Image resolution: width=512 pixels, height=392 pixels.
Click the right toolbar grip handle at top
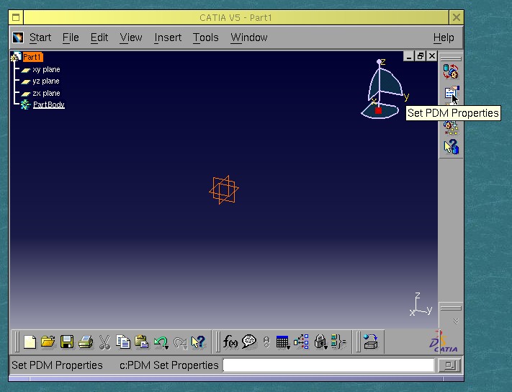tap(451, 59)
